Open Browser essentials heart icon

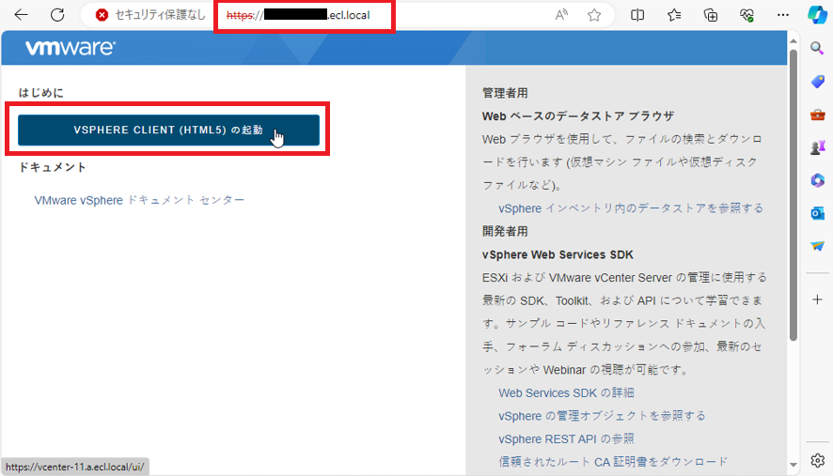[x=747, y=15]
